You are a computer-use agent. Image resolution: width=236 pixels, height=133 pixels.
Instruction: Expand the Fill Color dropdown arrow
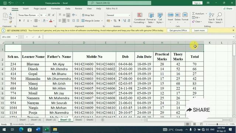[x=47, y=21]
